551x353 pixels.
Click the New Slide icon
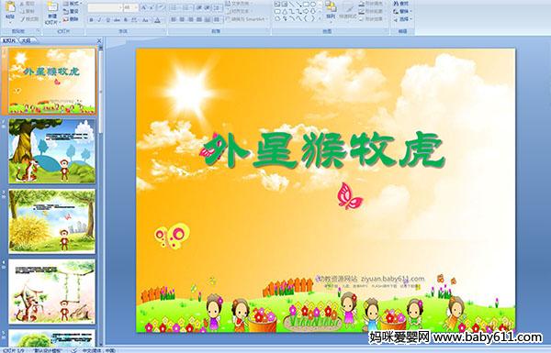point(52,13)
